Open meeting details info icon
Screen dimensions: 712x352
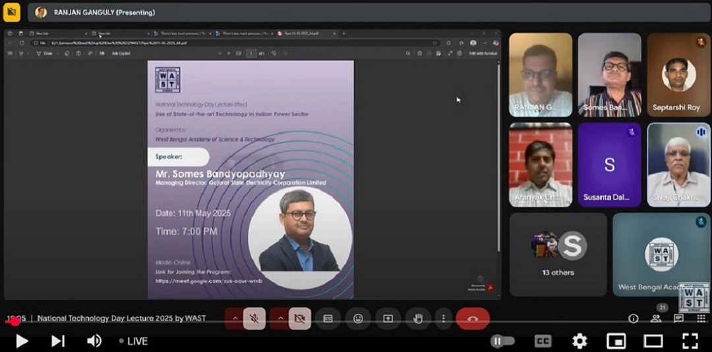634,318
